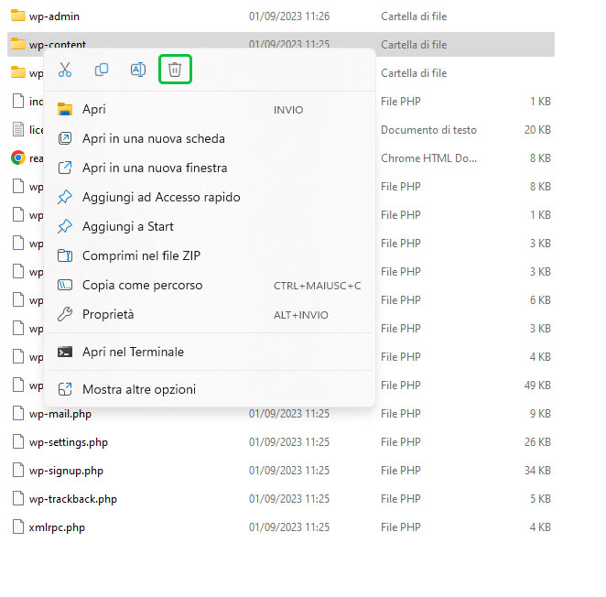Select the wp-signup.php file

click(x=66, y=471)
